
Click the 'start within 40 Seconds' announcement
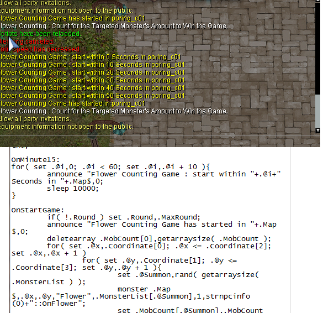tap(92, 88)
